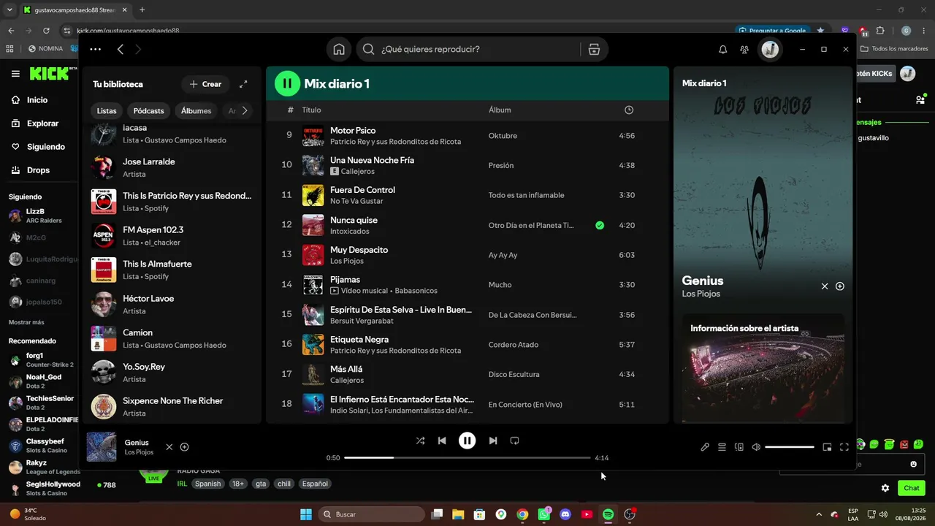Open the lyrics microphone icon
The width and height of the screenshot is (935, 526).
(705, 447)
